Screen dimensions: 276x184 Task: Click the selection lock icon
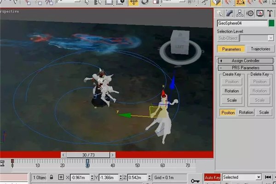click(52, 178)
